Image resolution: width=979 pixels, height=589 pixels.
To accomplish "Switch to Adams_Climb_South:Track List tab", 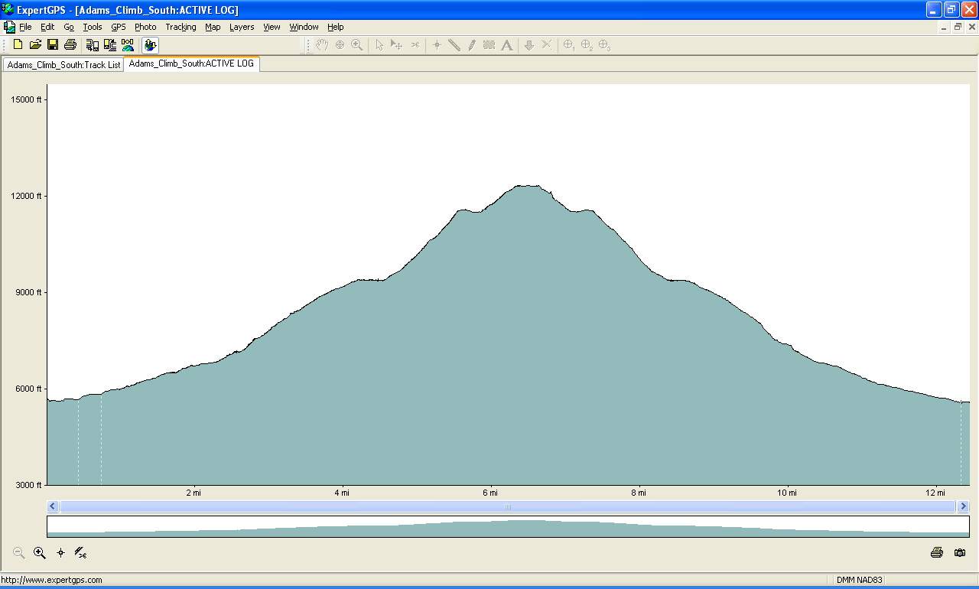I will [x=63, y=65].
